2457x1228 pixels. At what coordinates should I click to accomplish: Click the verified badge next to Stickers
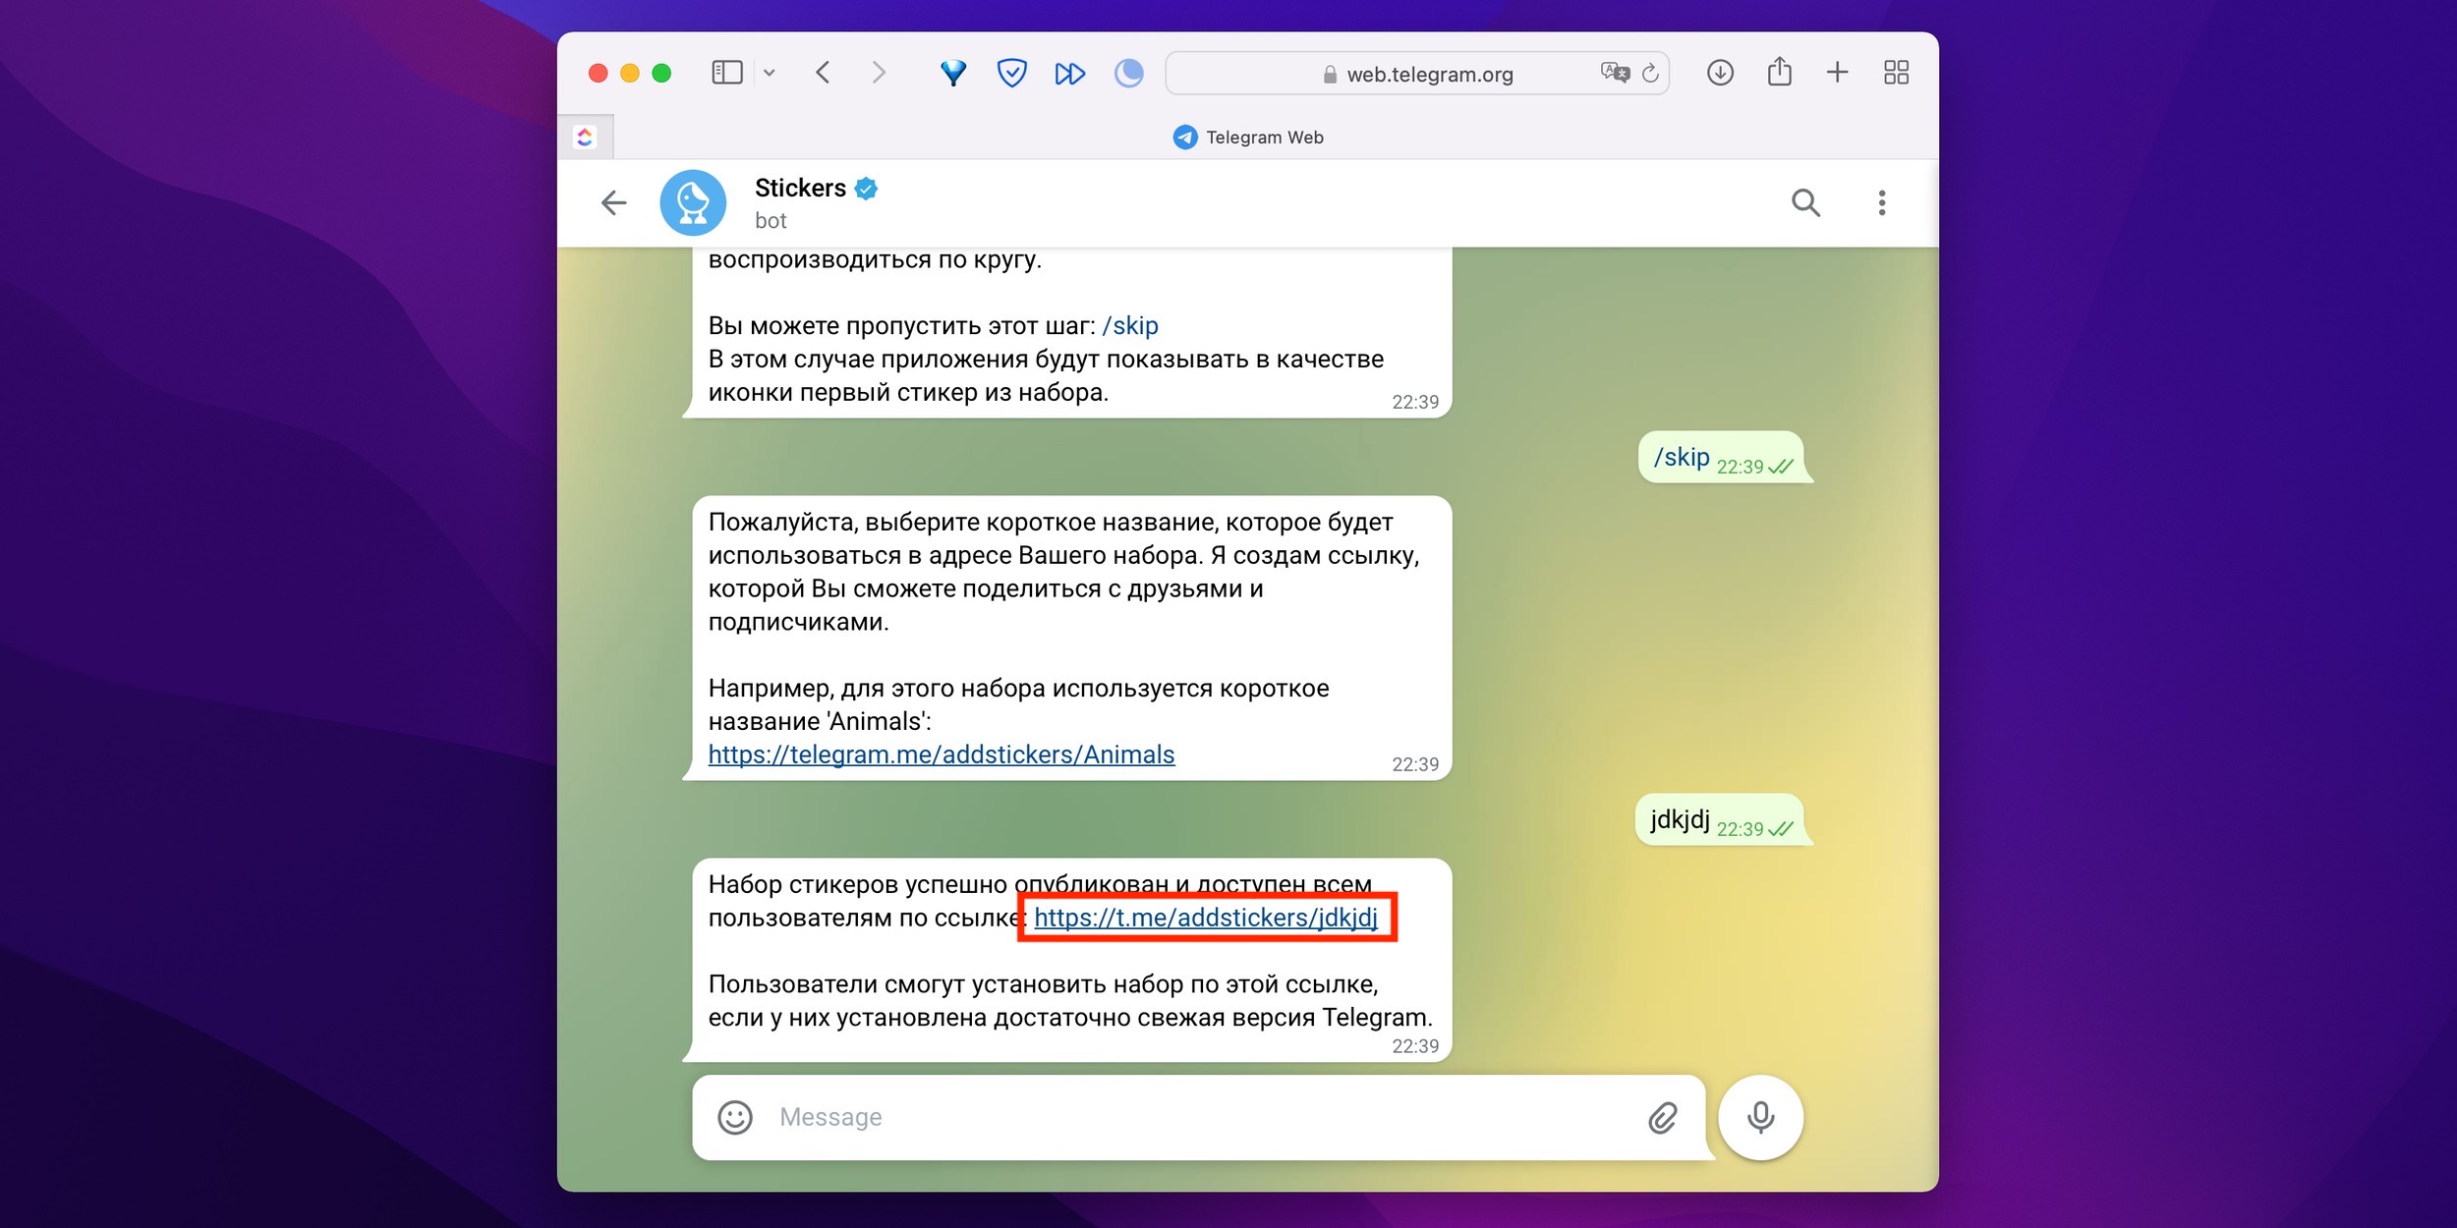(x=866, y=188)
